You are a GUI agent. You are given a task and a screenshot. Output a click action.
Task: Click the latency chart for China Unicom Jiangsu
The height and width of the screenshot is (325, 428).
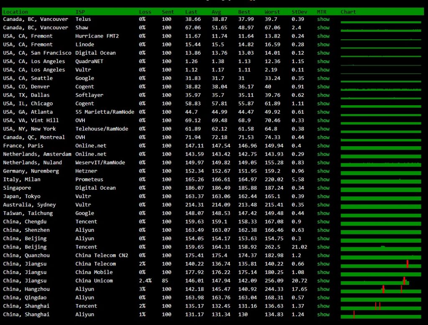click(x=375, y=281)
